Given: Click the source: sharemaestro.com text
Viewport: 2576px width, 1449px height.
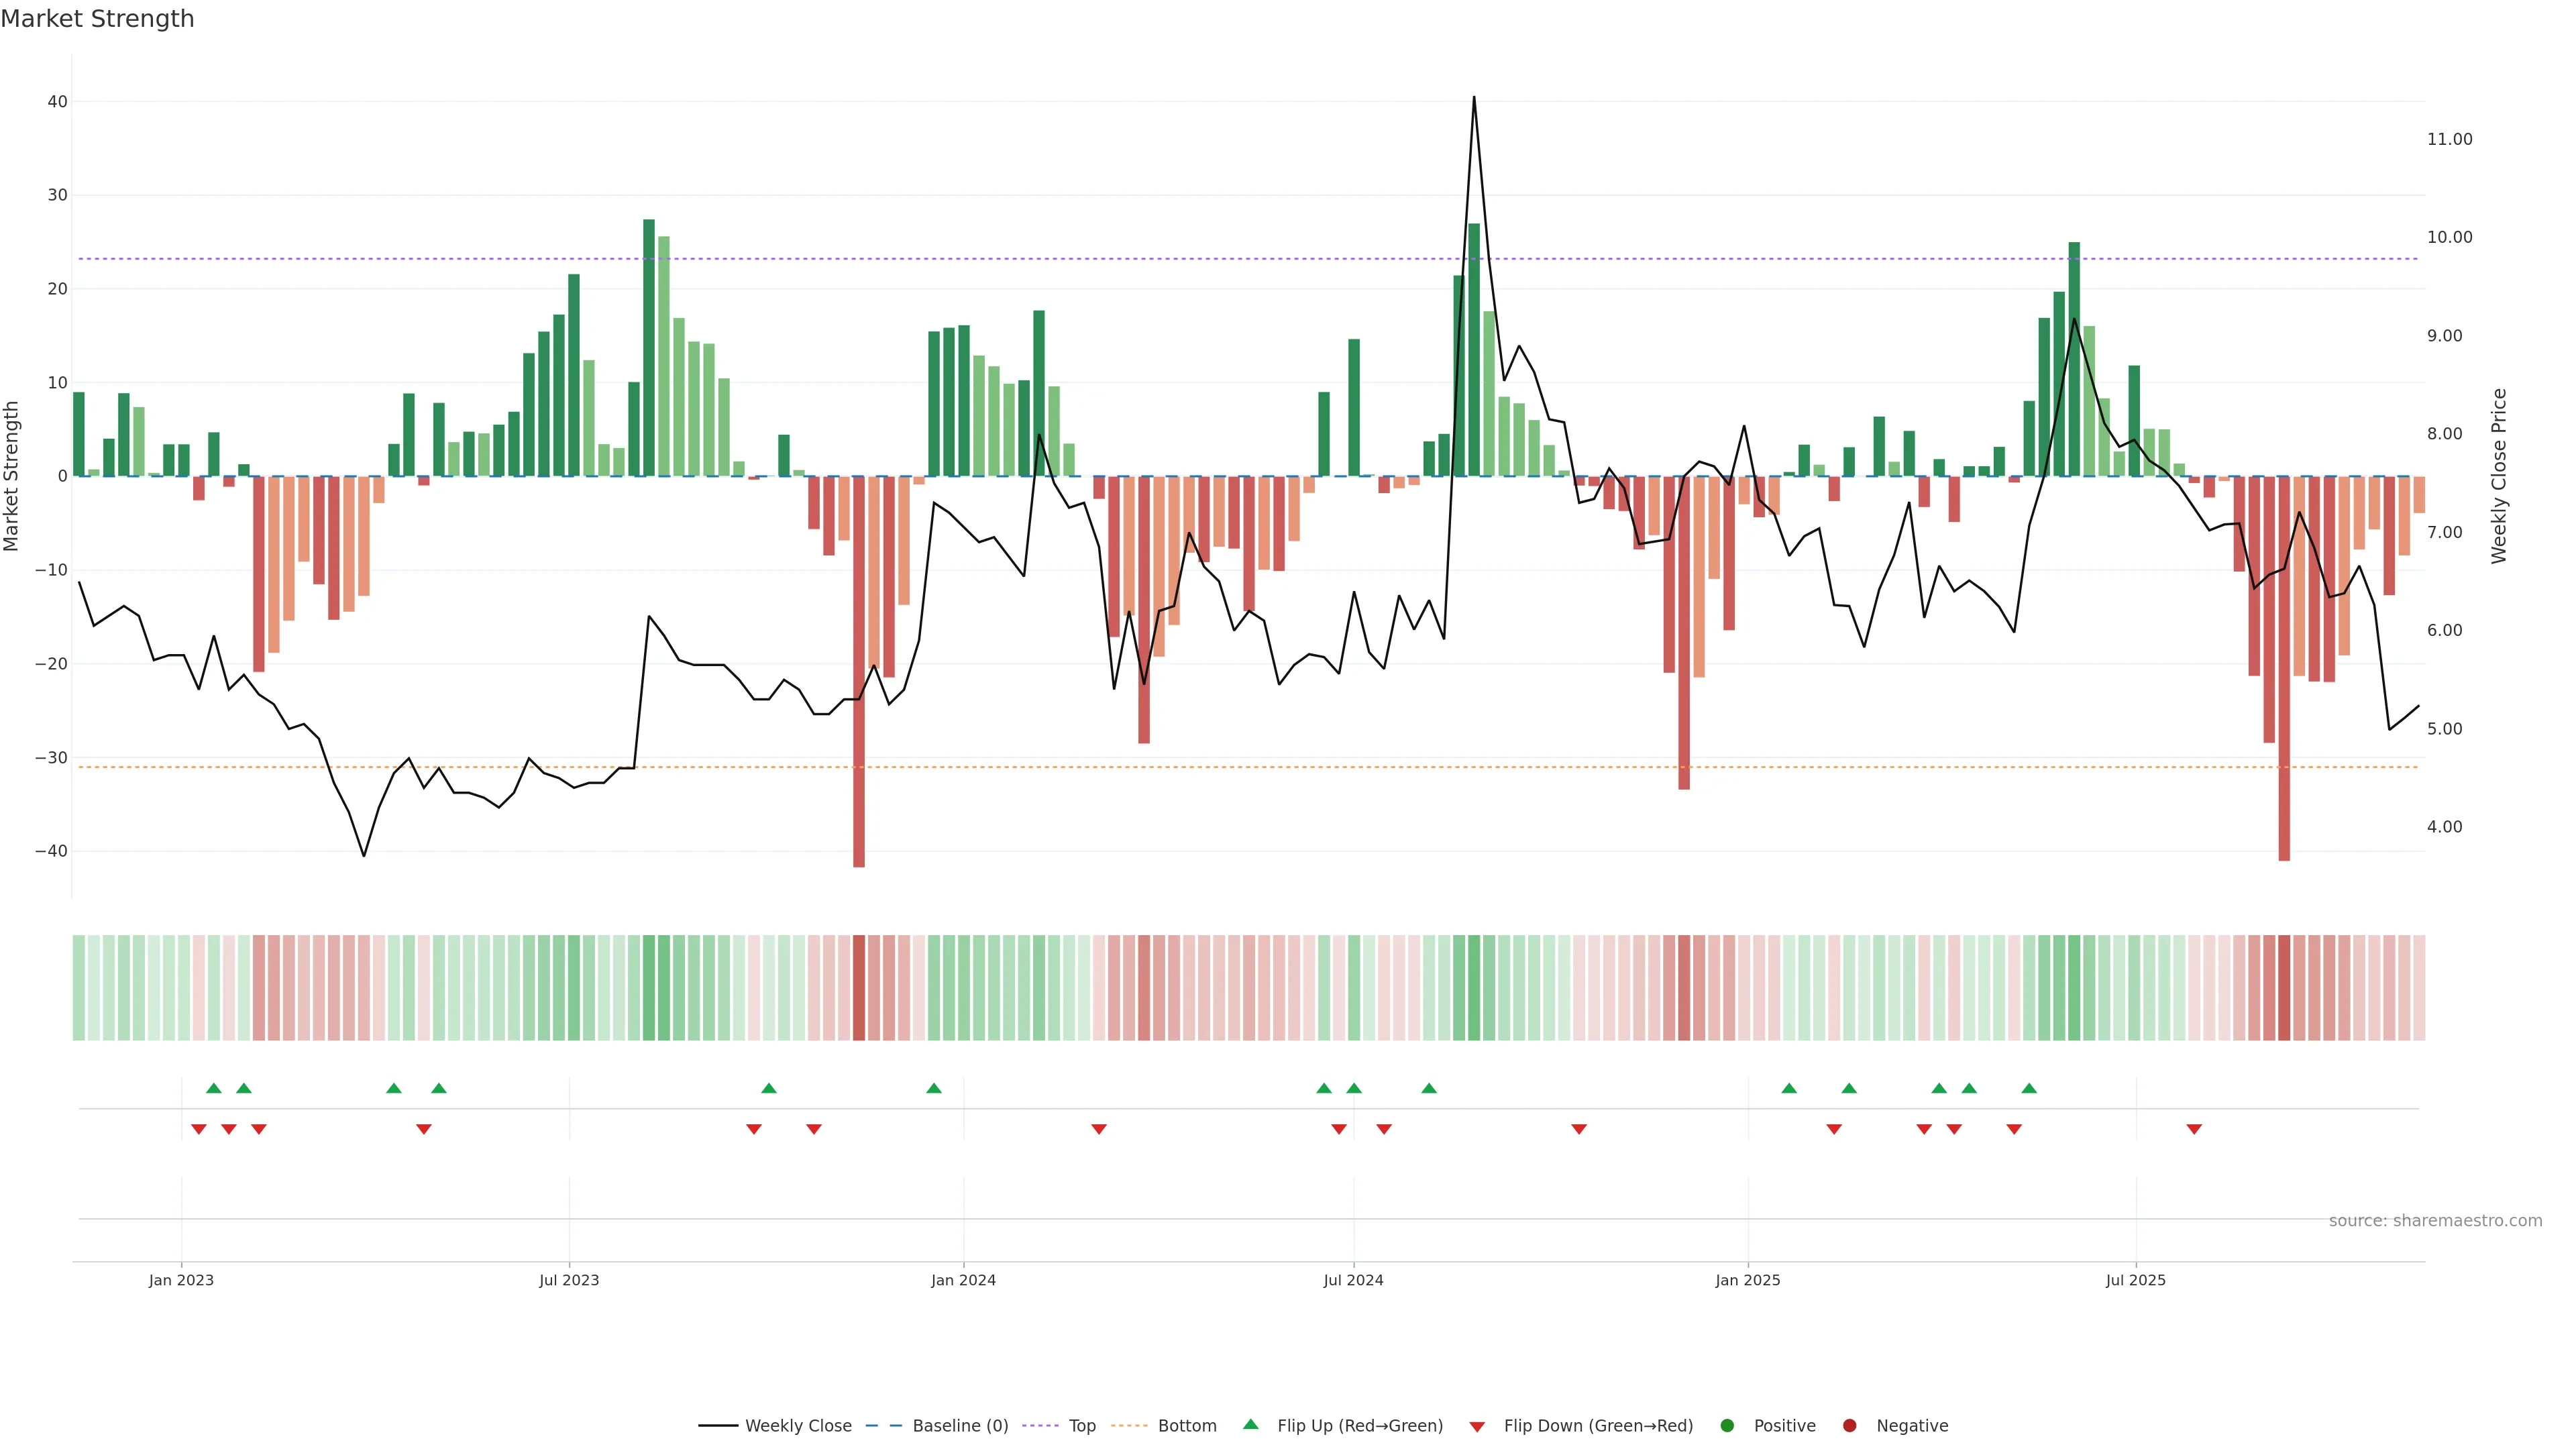Looking at the screenshot, I should click(2435, 1220).
